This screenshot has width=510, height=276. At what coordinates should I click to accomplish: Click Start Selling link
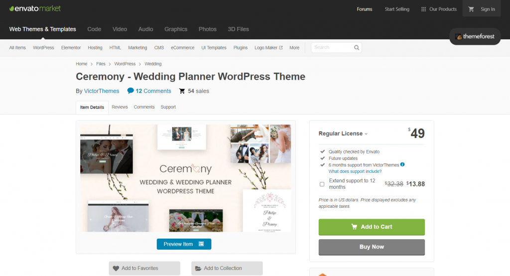click(397, 9)
